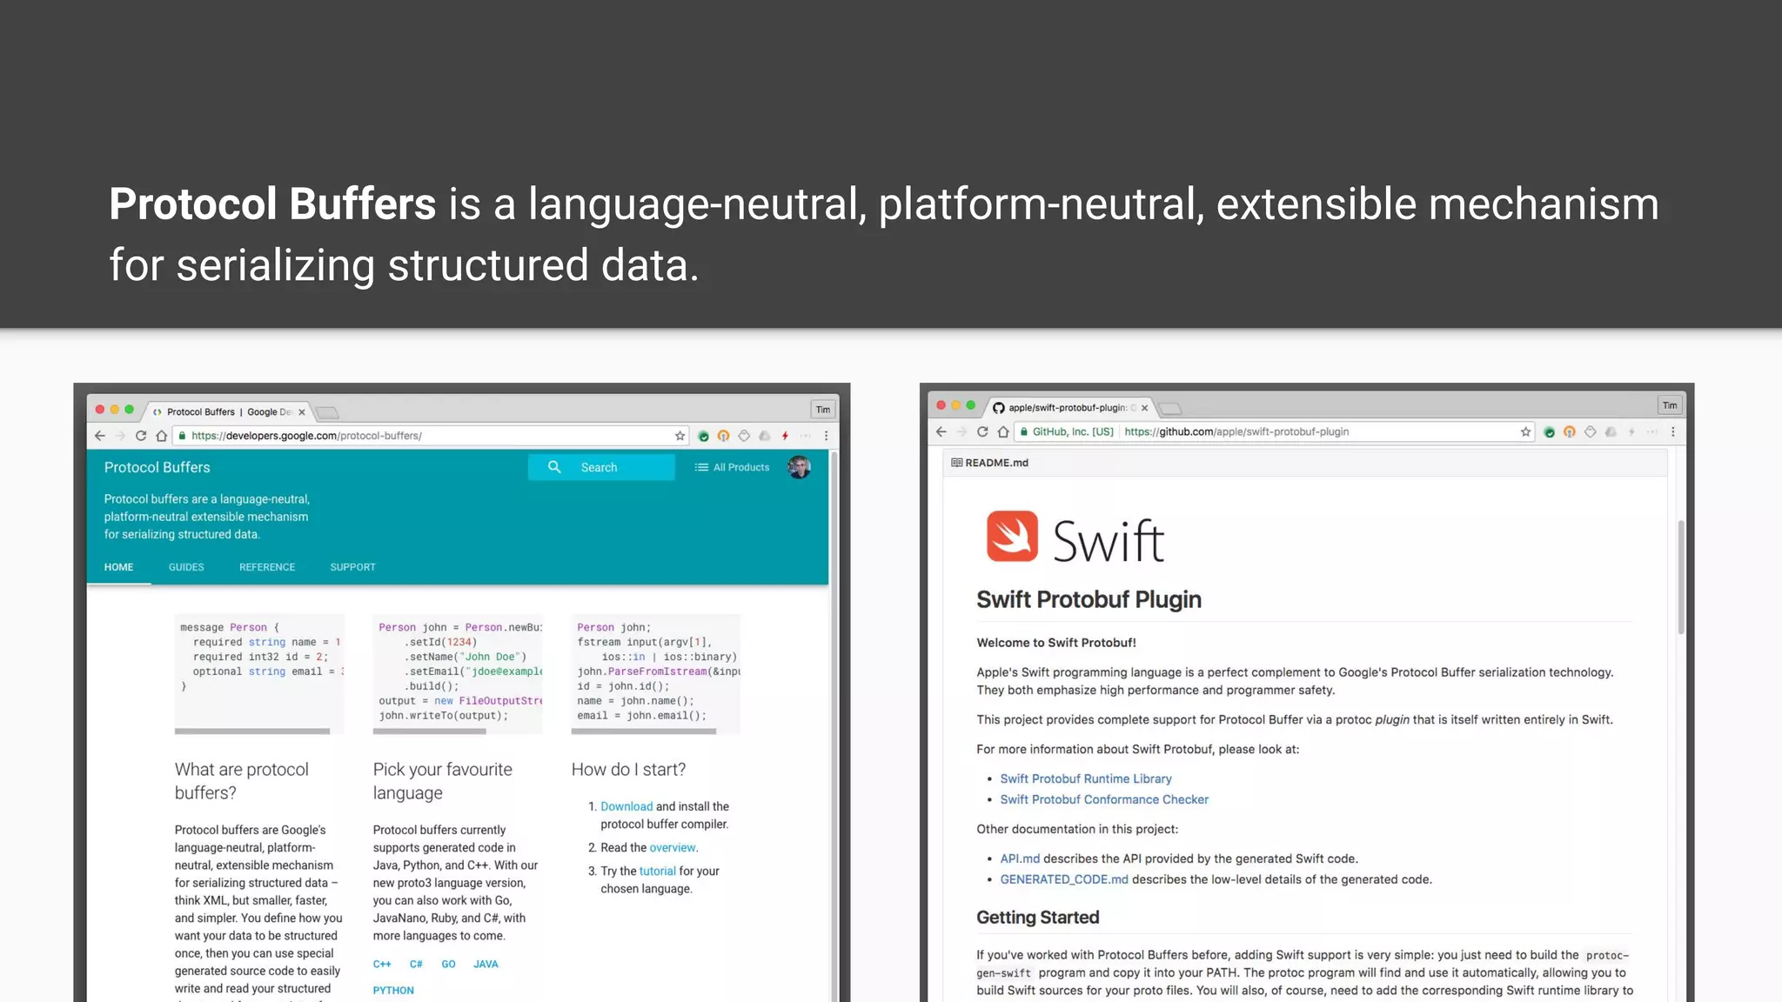Open the C# language link
Viewport: 1782px width, 1002px height.
pyautogui.click(x=416, y=964)
